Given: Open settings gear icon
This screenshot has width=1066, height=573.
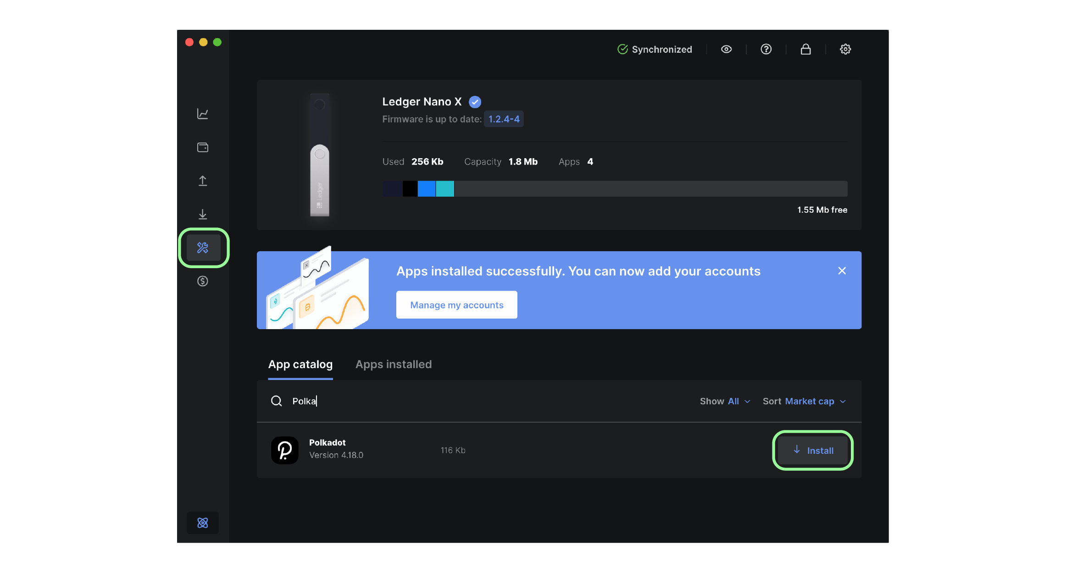Looking at the screenshot, I should coord(845,49).
